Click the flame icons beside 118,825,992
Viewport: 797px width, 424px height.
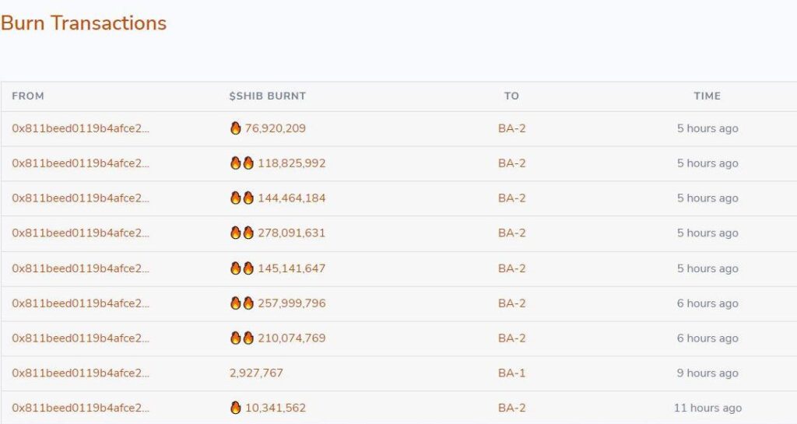(x=242, y=163)
